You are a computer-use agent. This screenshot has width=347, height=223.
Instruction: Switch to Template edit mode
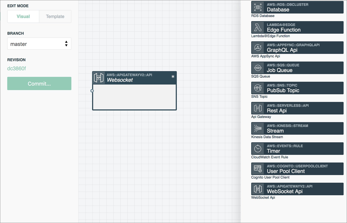[x=55, y=16]
